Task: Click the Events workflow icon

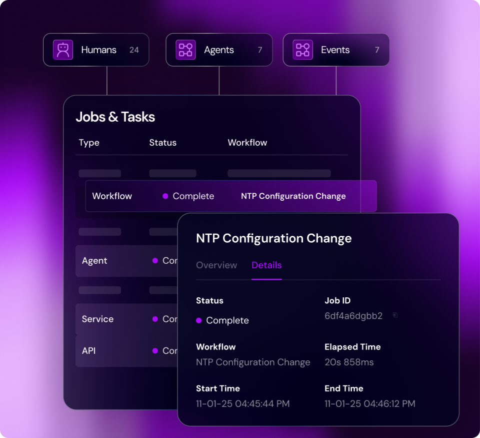Action: (303, 50)
